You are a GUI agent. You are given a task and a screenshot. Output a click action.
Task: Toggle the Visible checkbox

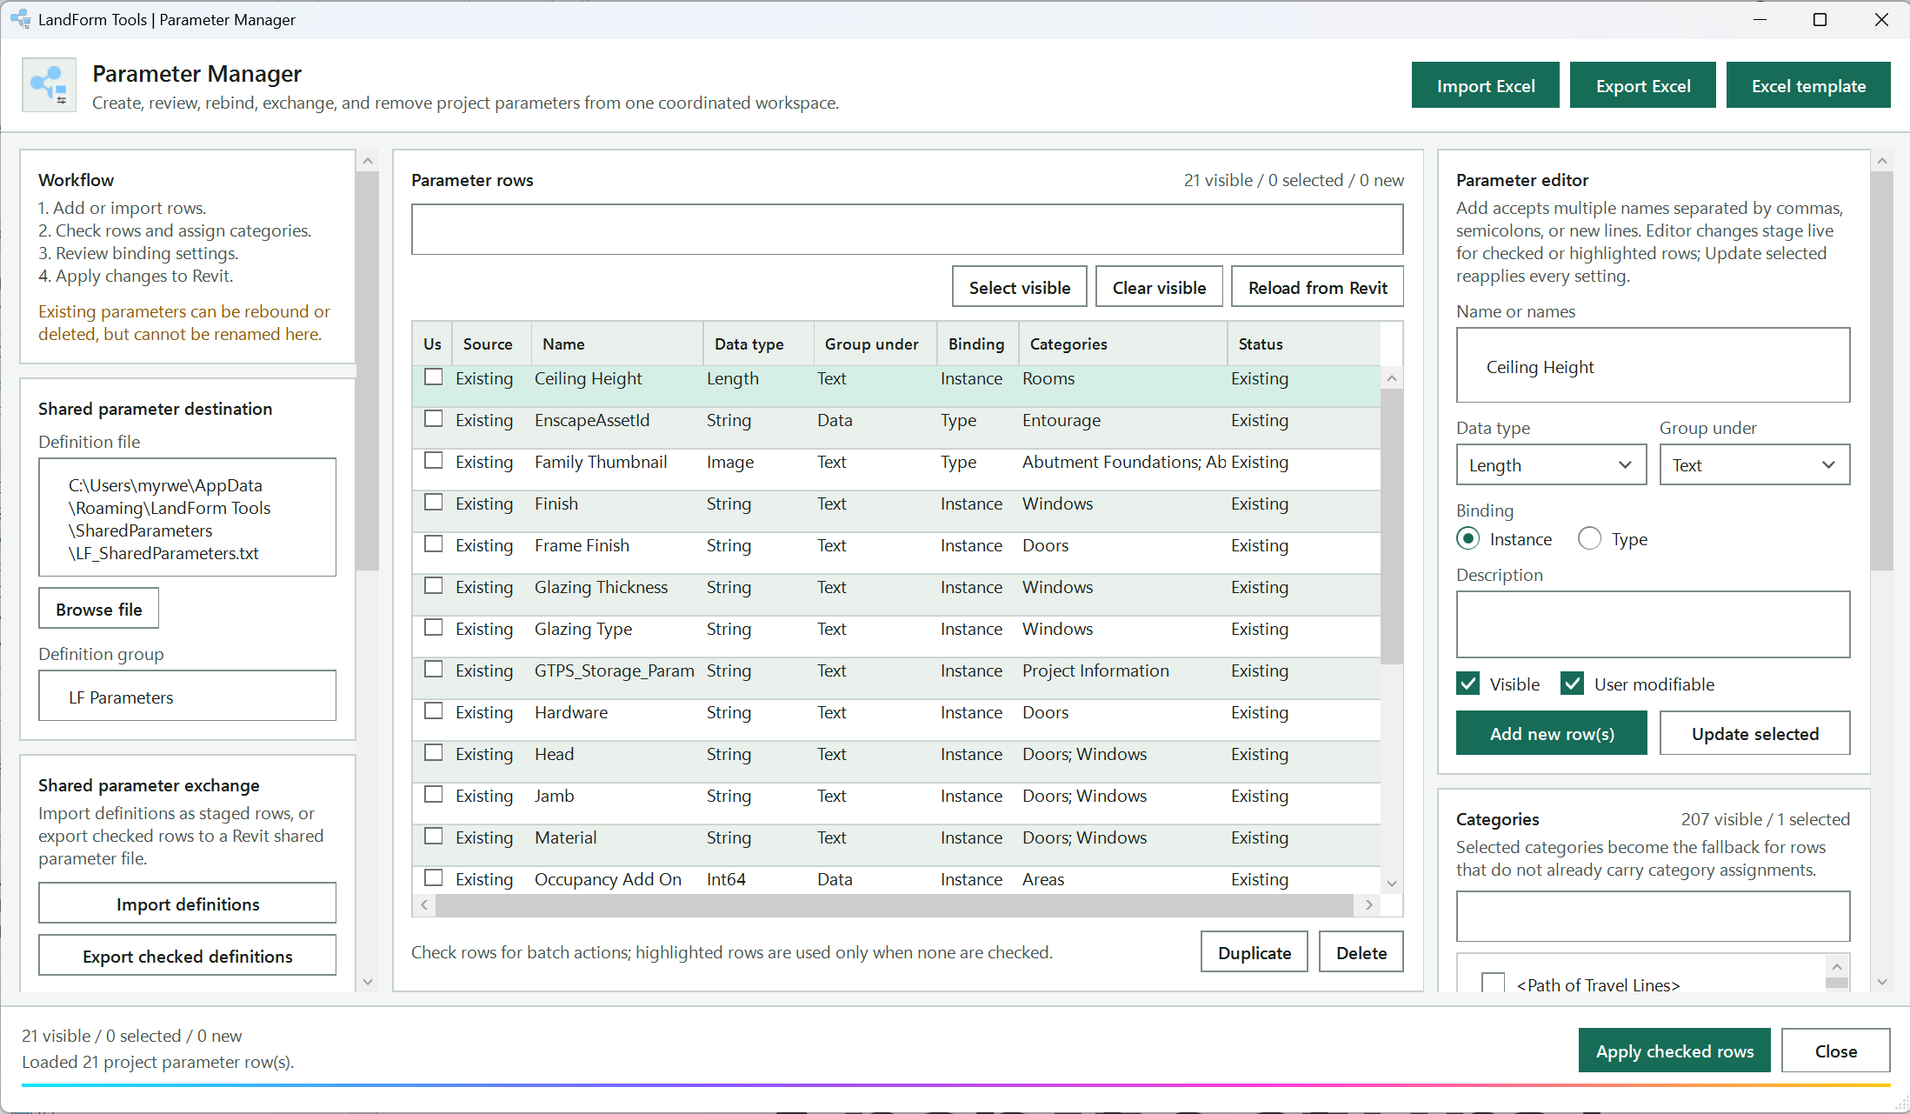[x=1468, y=684]
